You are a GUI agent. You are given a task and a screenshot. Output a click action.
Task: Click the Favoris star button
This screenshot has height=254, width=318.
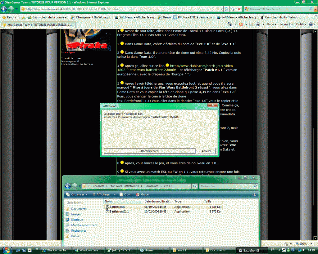[9, 17]
